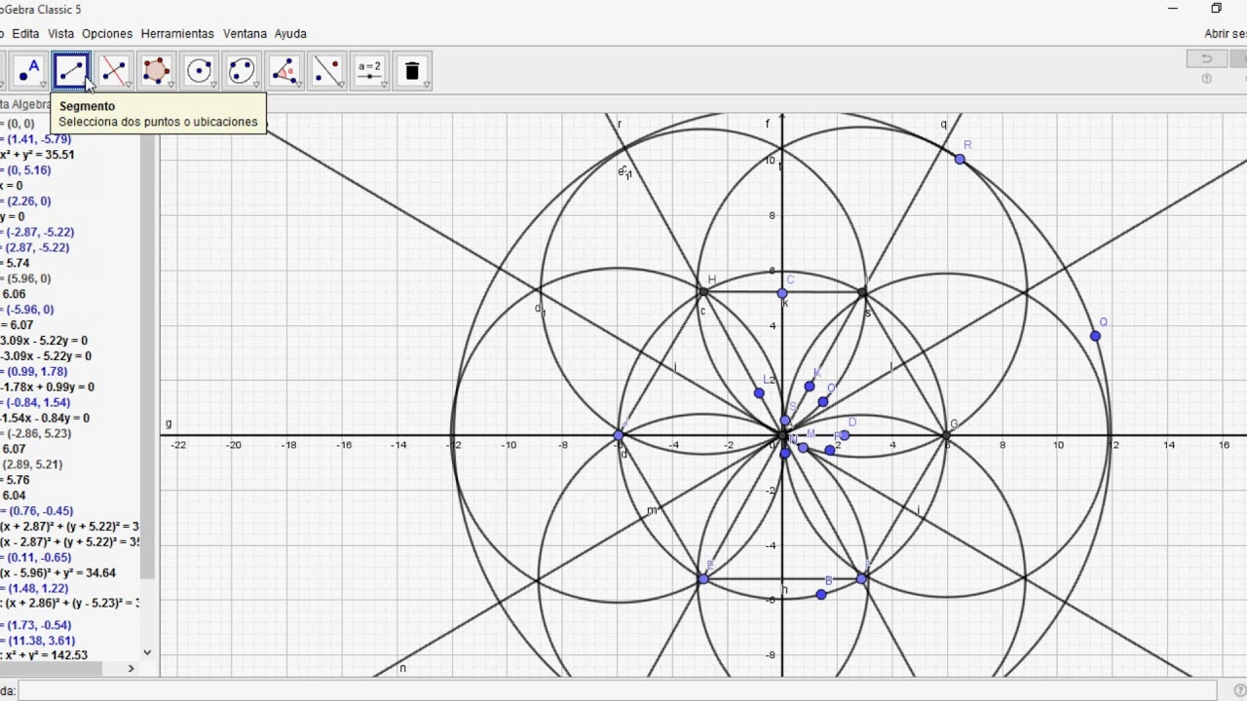Minimize the GeoGebra window

[1172, 9]
